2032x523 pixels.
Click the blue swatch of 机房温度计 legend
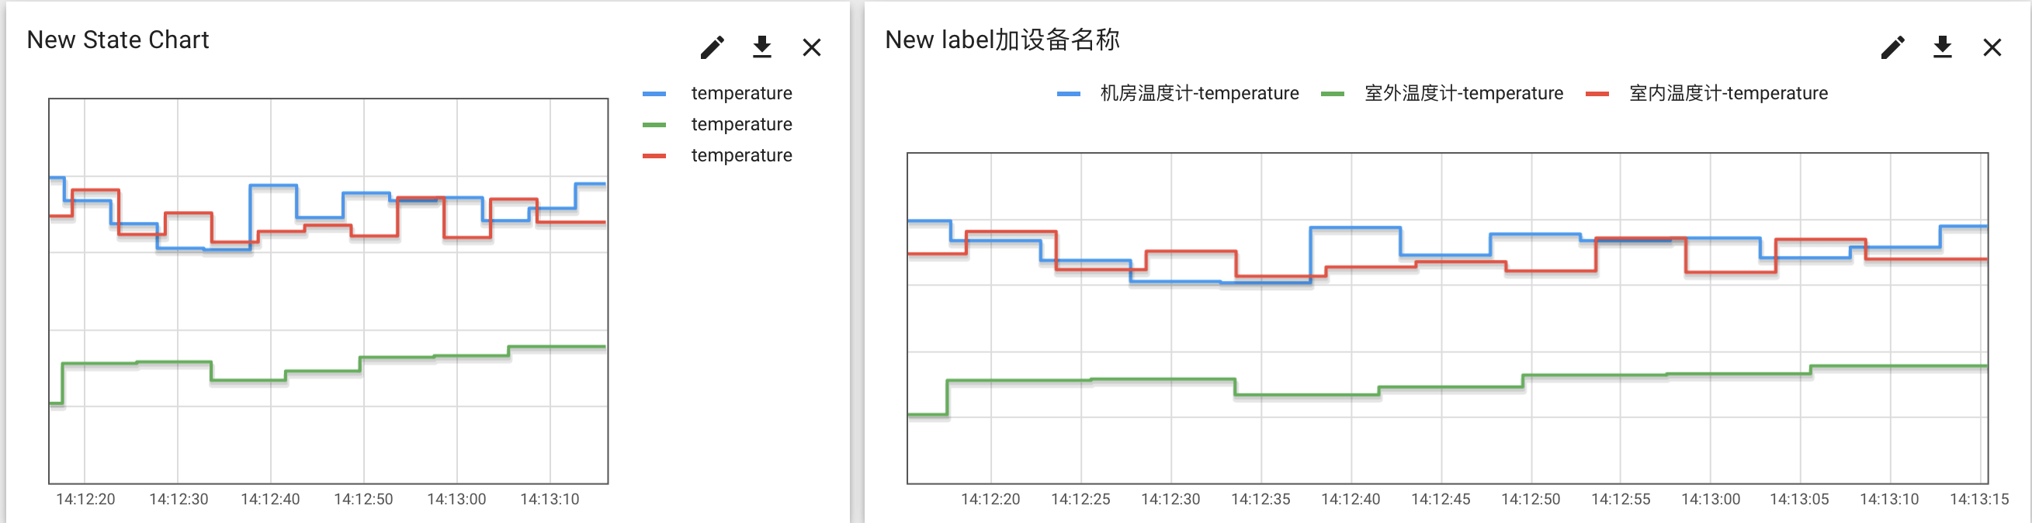point(1069,94)
